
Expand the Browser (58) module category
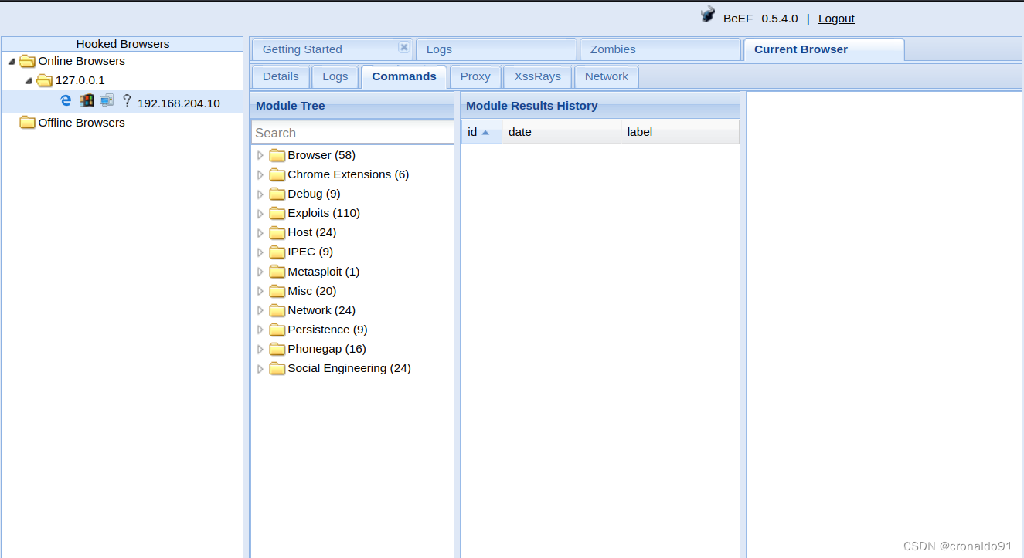pyautogui.click(x=260, y=155)
